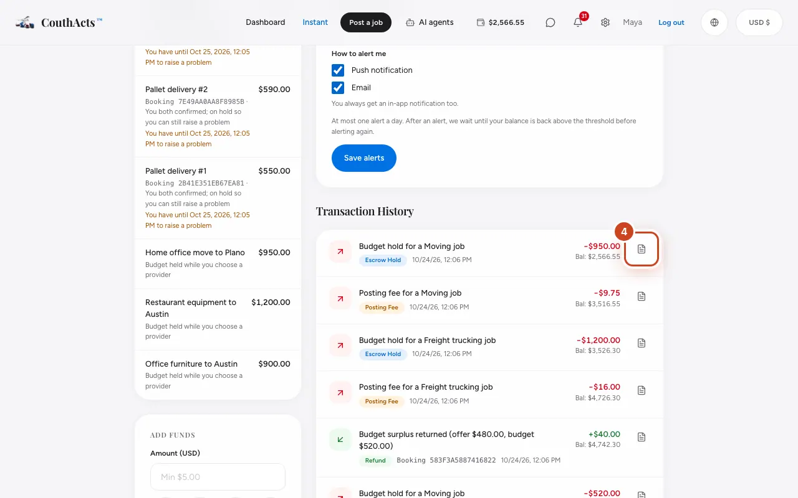Uncheck the Email alert checkbox

(x=338, y=88)
